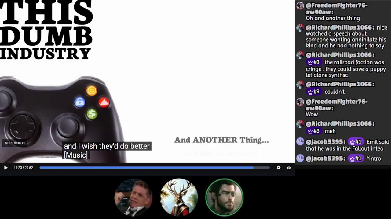This screenshot has height=219, width=391.
Task: Click the chat message "couldn't"
Action: [334, 92]
